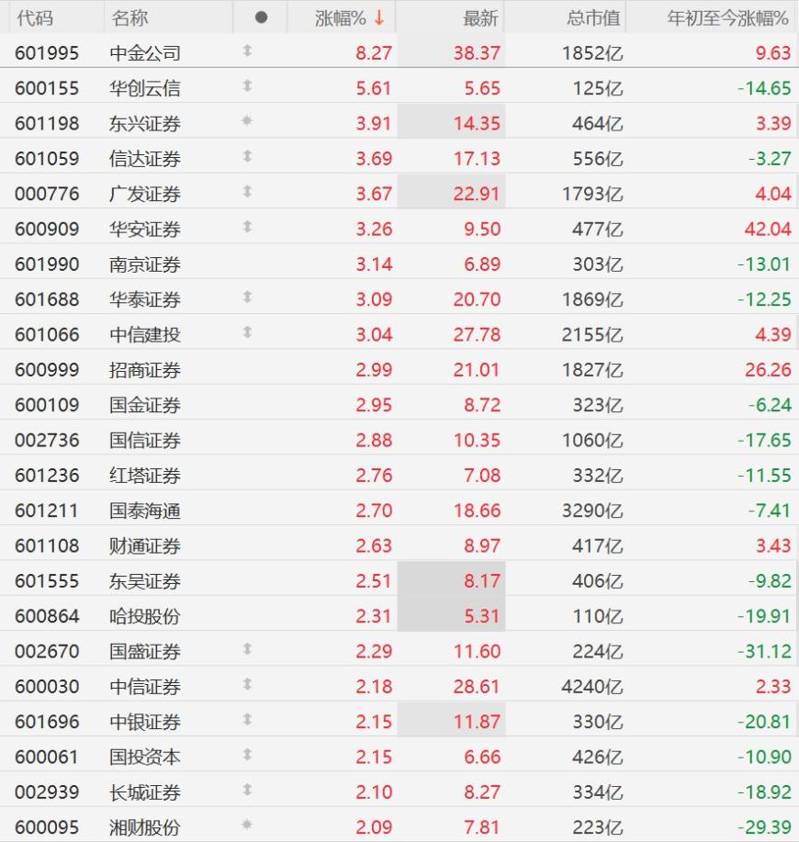Click the market cap value 1060亿
This screenshot has width=799, height=842.
592,440
